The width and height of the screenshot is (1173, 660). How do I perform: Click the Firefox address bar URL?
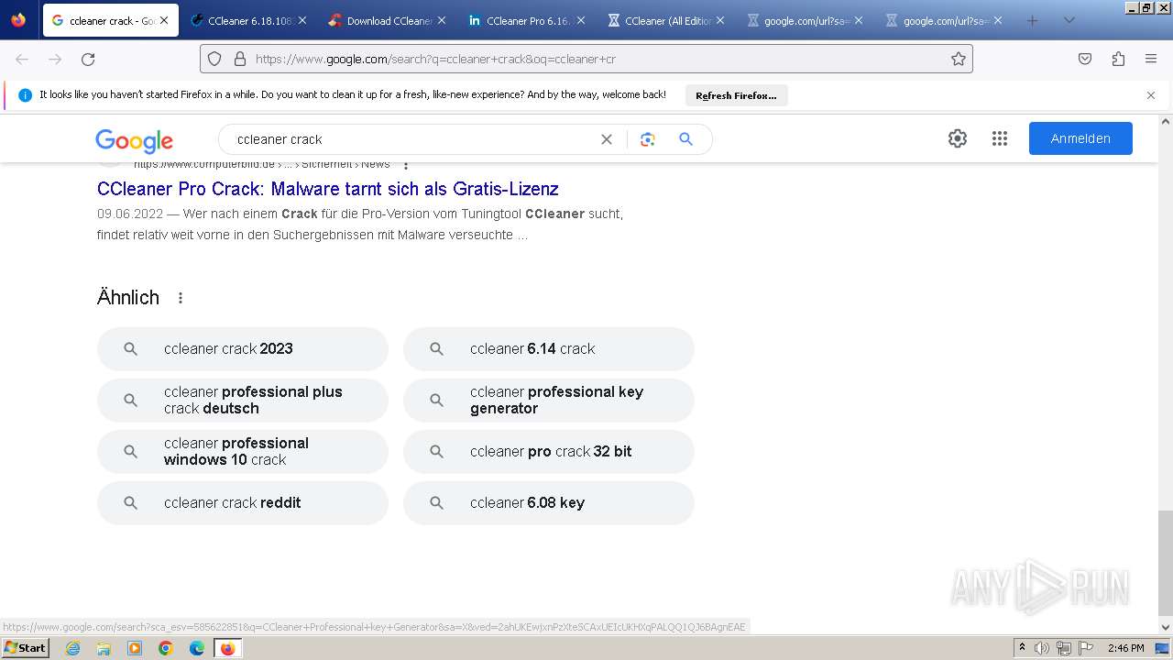point(586,59)
